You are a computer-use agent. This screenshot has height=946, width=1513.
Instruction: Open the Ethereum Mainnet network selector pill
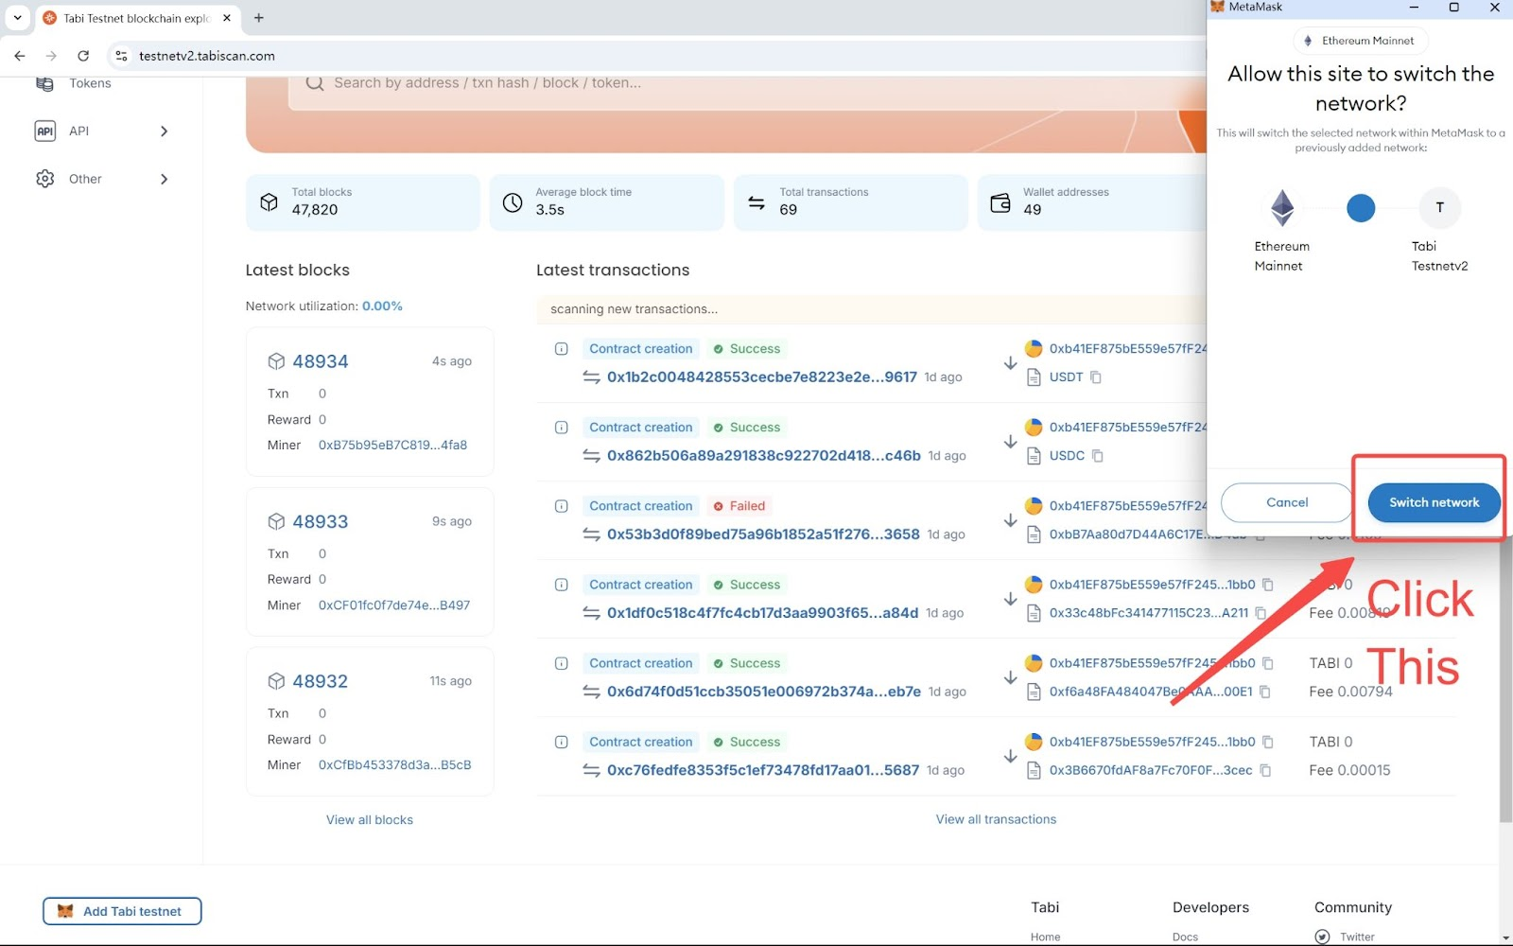(1360, 41)
